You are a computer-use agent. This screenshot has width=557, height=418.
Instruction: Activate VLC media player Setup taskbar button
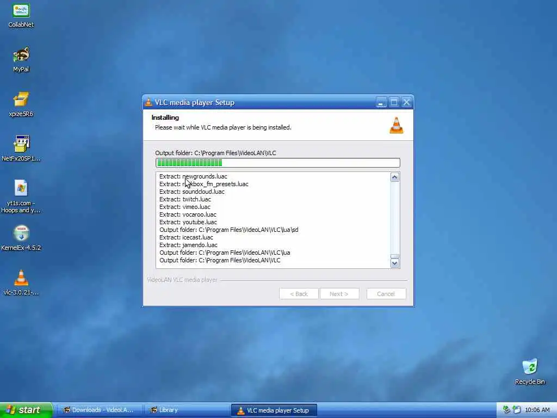pos(274,410)
